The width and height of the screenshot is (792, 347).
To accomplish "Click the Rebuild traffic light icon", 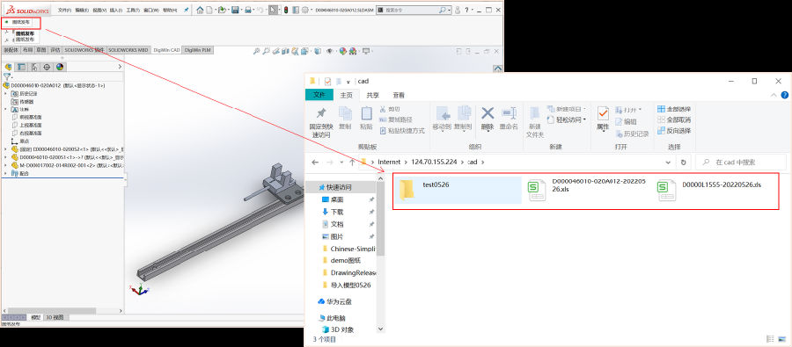I will coord(286,10).
